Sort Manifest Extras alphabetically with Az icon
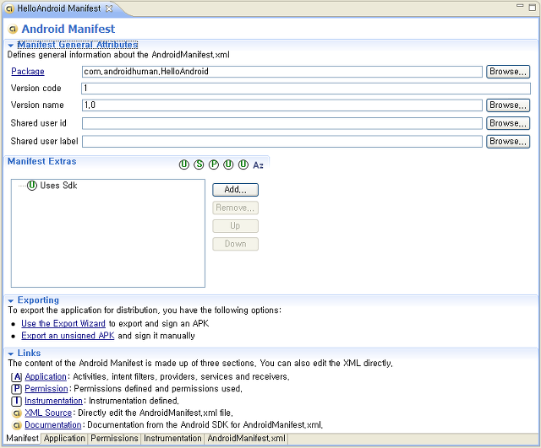Image resolution: width=541 pixels, height=448 pixels. tap(258, 165)
